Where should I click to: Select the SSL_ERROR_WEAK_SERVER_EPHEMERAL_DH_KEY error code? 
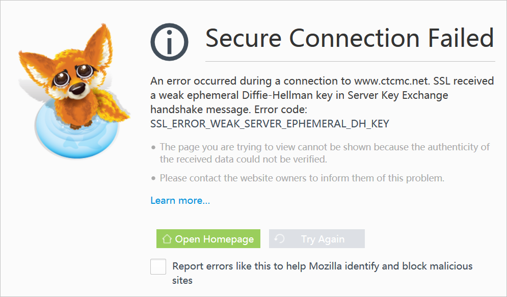pyautogui.click(x=270, y=123)
